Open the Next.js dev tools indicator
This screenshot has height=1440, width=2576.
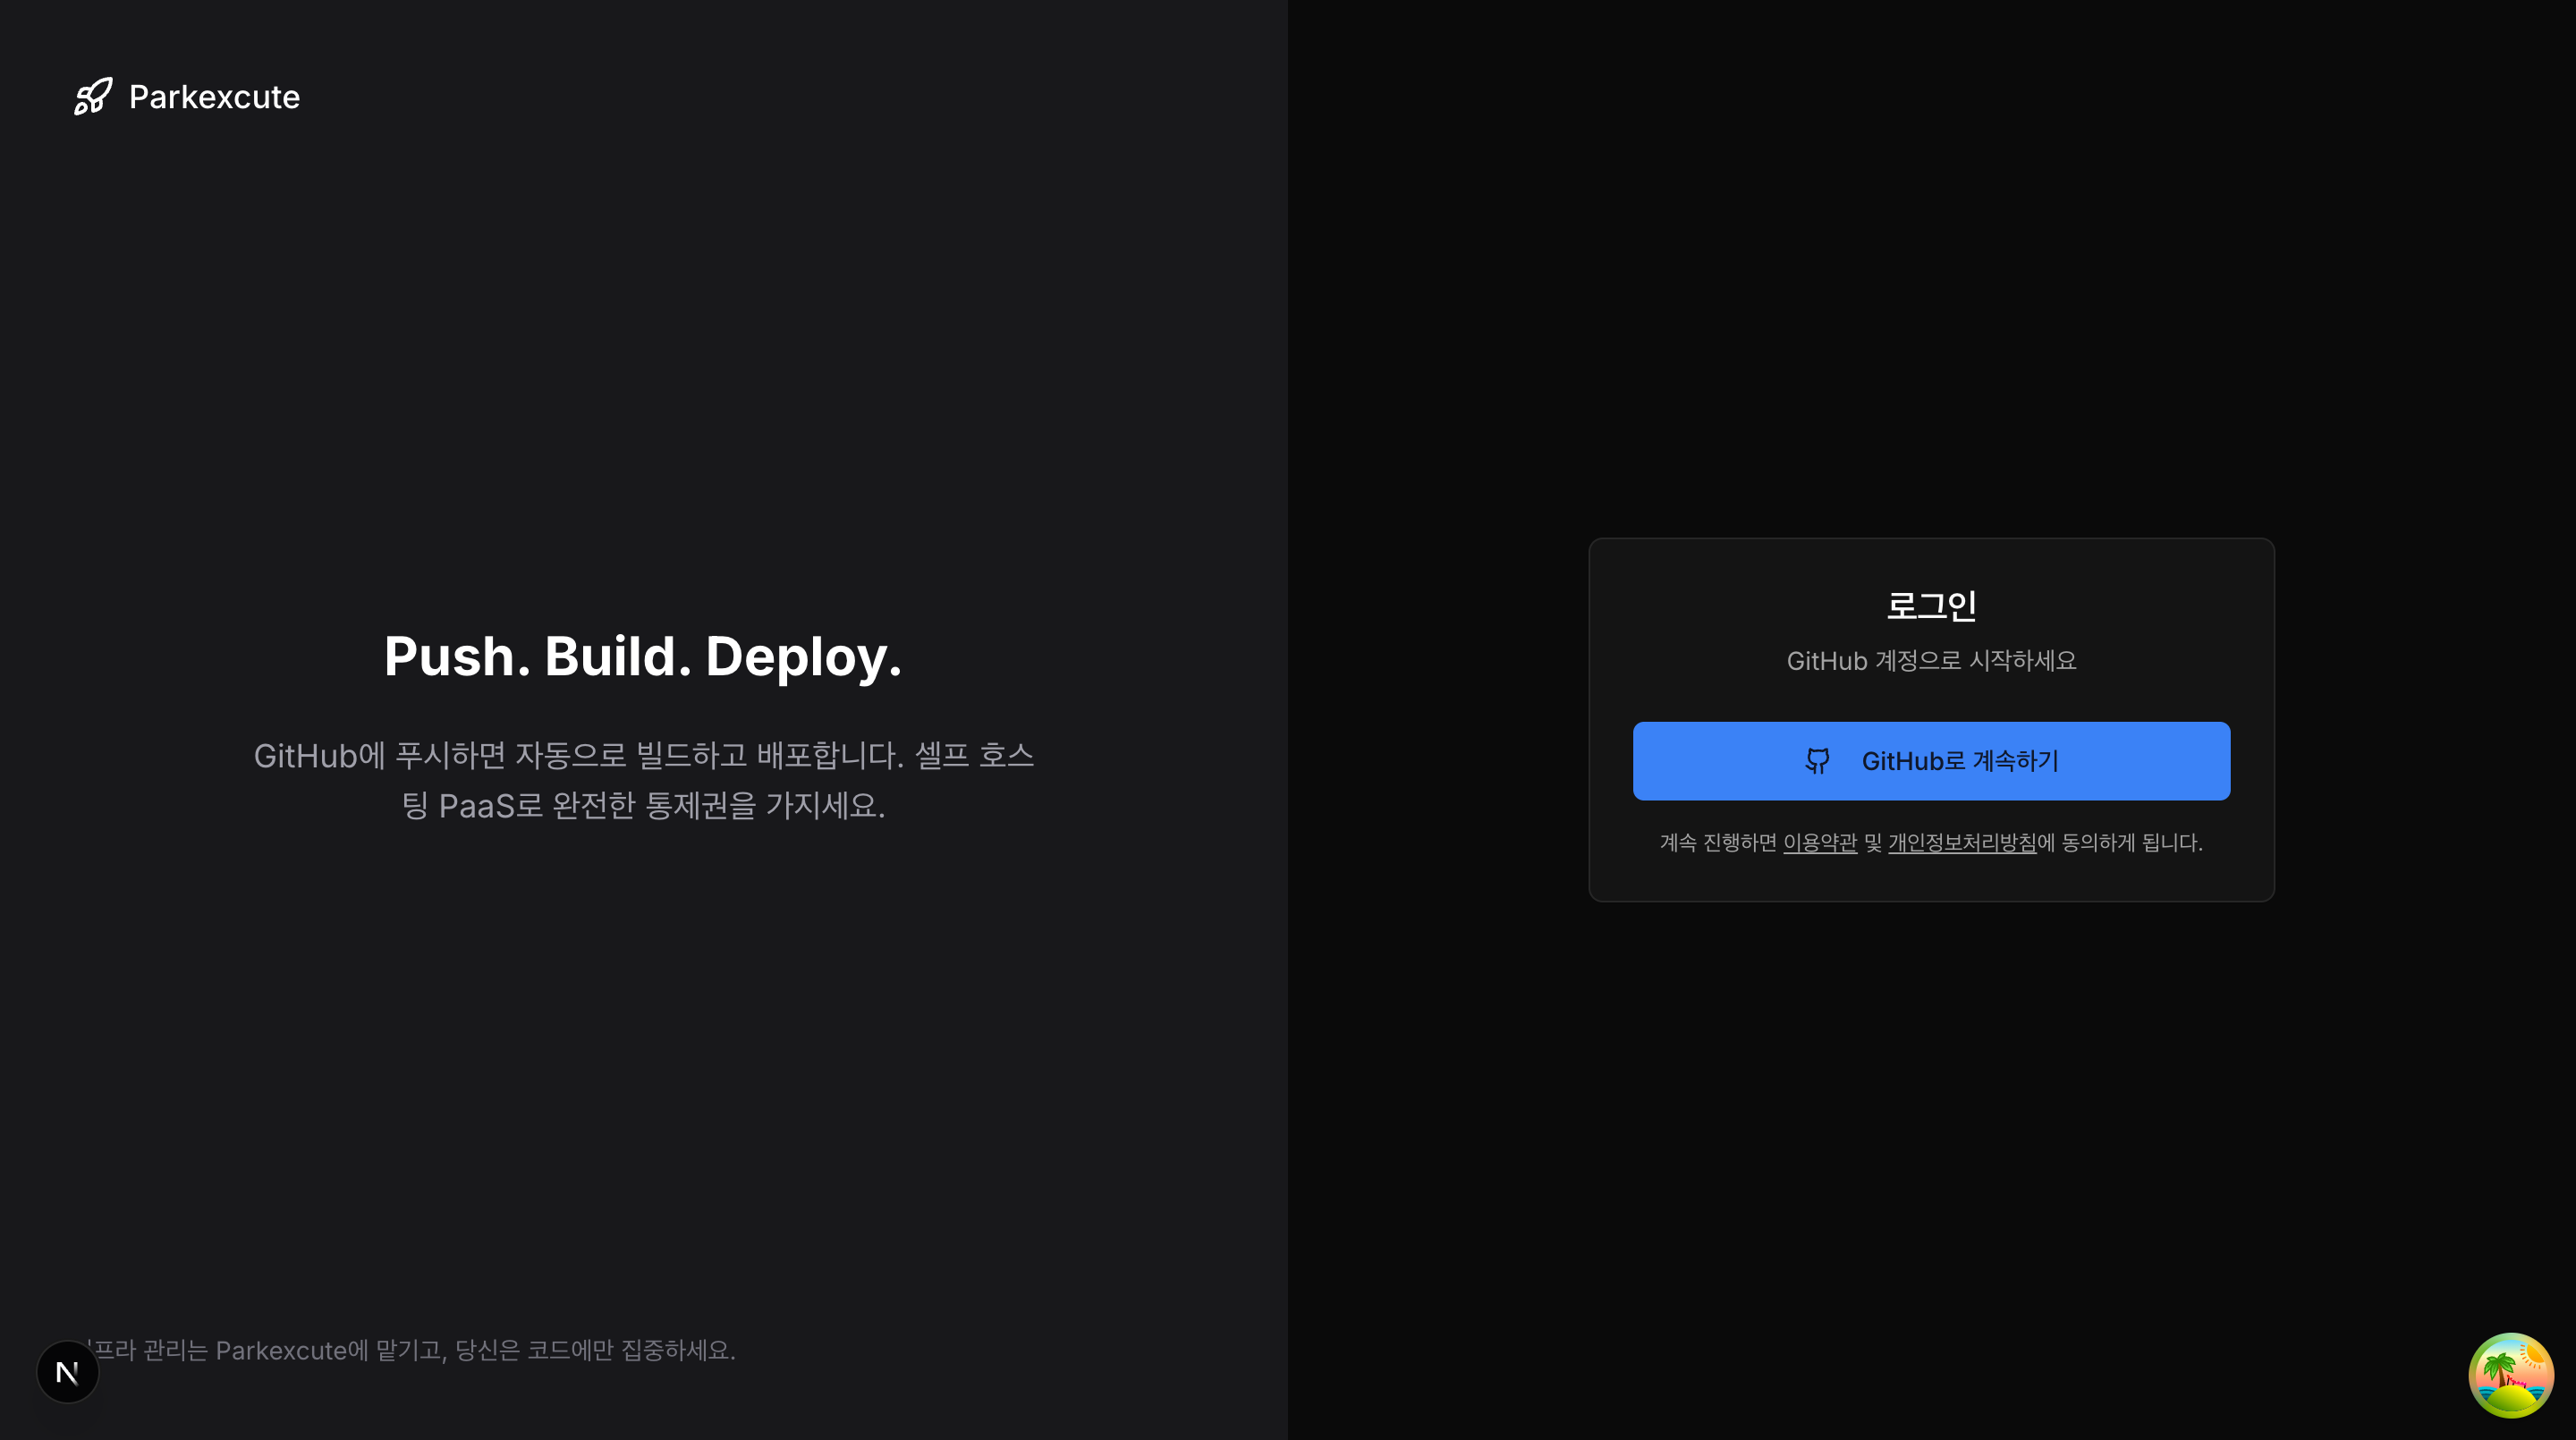(x=67, y=1372)
